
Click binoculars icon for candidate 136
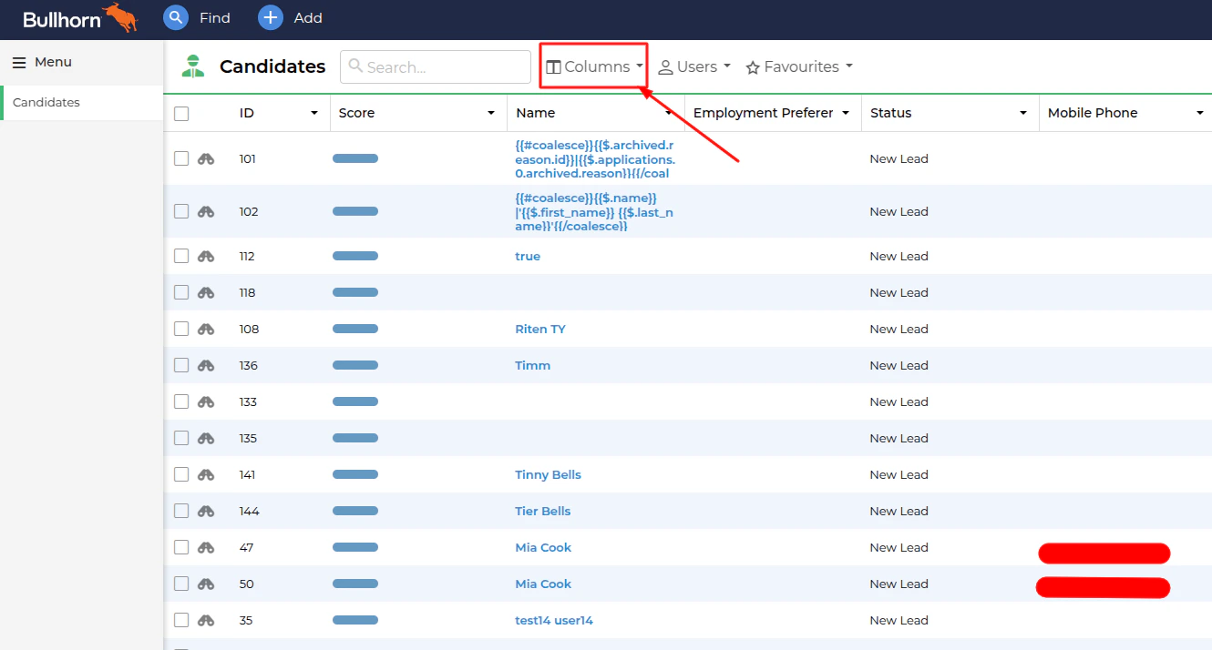(206, 365)
